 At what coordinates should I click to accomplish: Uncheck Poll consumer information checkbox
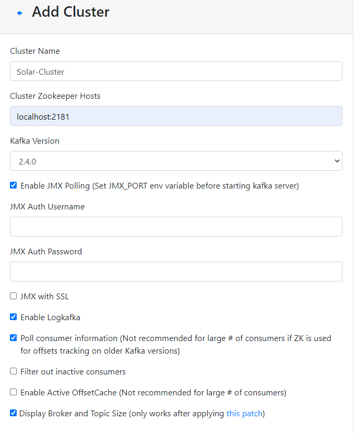[x=13, y=338]
